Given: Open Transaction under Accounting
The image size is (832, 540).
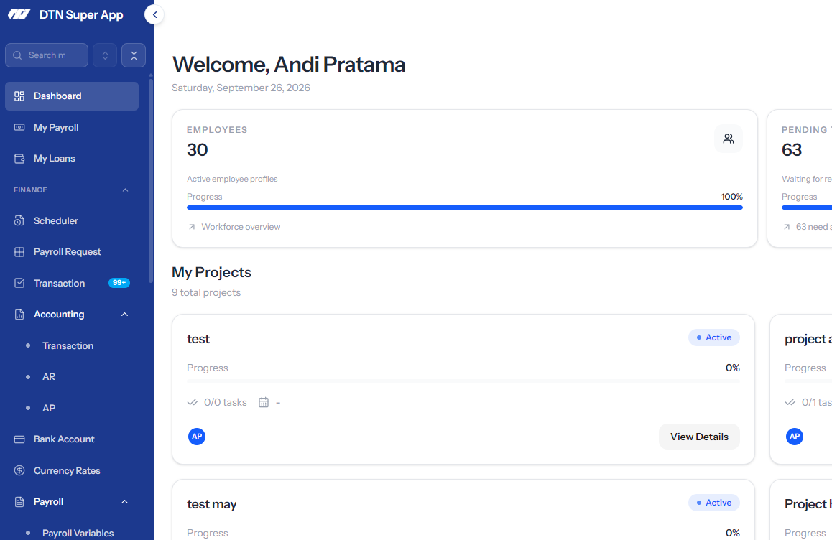Looking at the screenshot, I should pyautogui.click(x=68, y=346).
